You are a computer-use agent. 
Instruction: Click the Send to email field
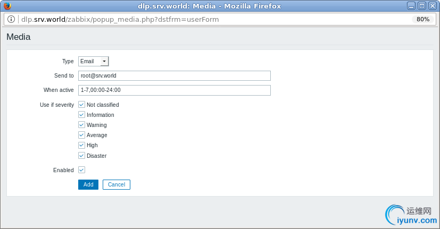[175, 75]
